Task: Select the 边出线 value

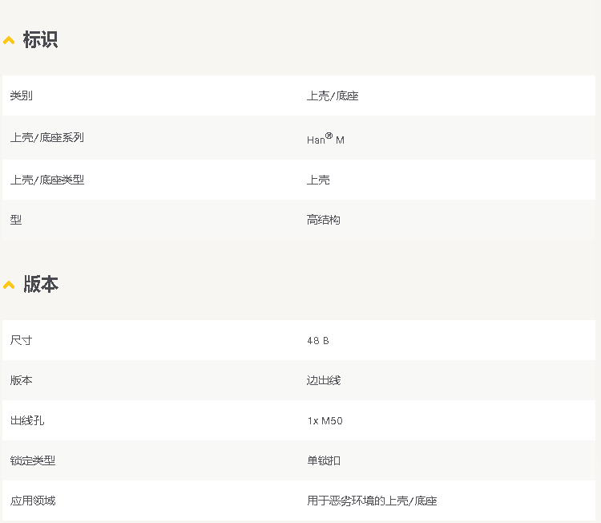Action: point(324,381)
